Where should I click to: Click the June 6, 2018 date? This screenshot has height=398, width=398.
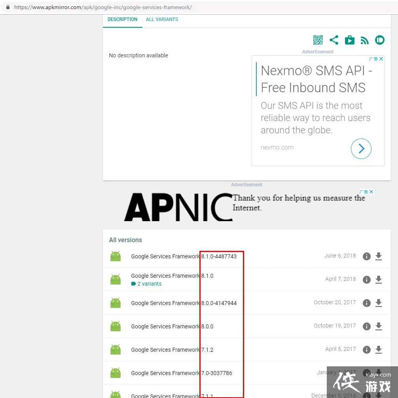(340, 256)
